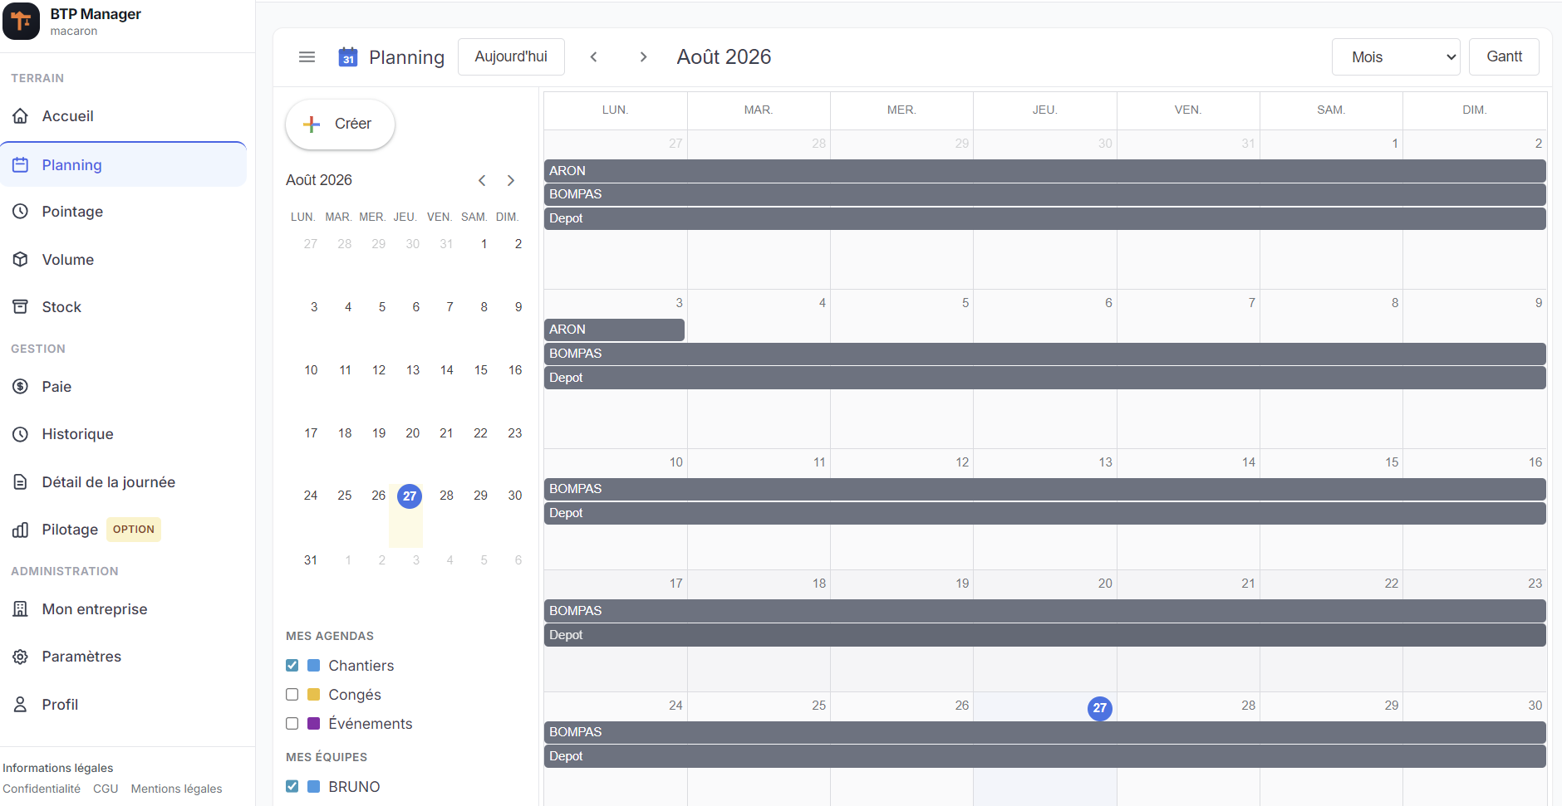Show next month in mini calendar

pyautogui.click(x=511, y=181)
